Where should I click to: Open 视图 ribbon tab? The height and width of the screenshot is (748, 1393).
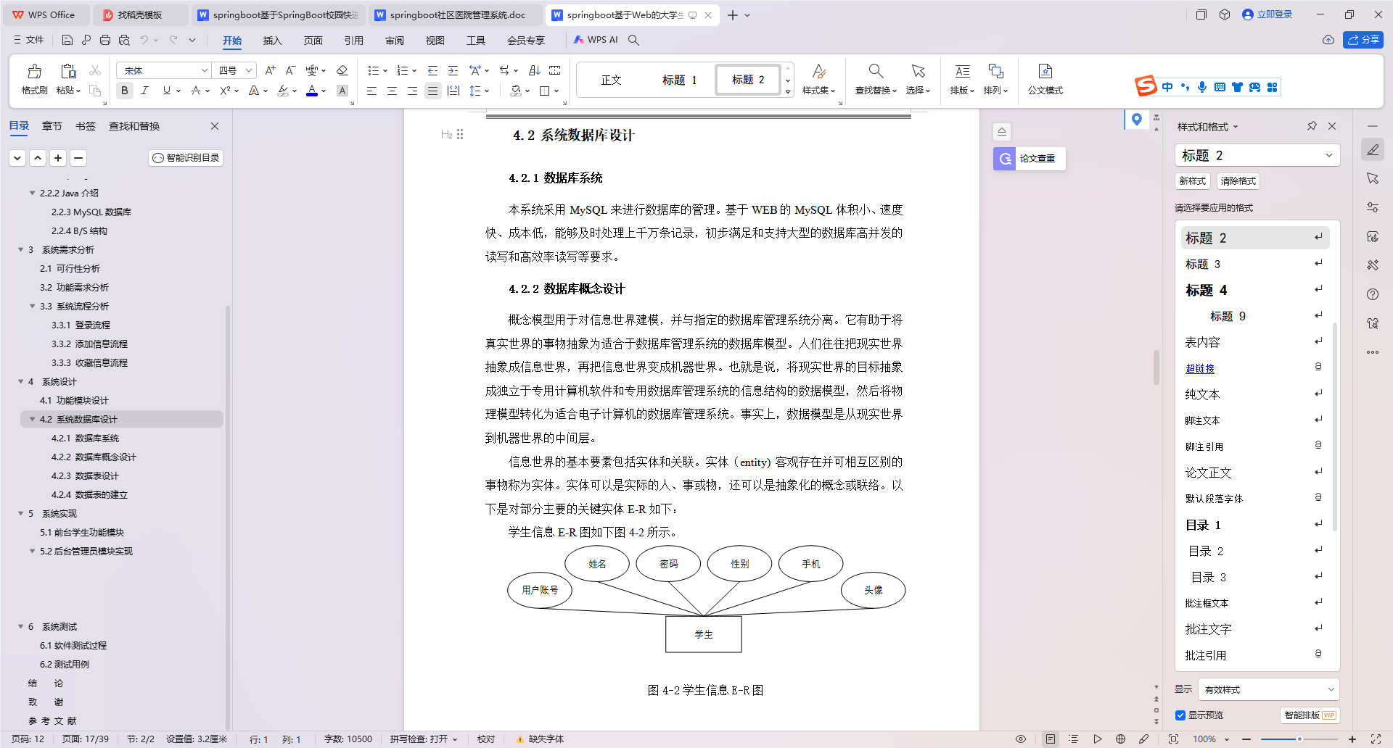pos(435,40)
